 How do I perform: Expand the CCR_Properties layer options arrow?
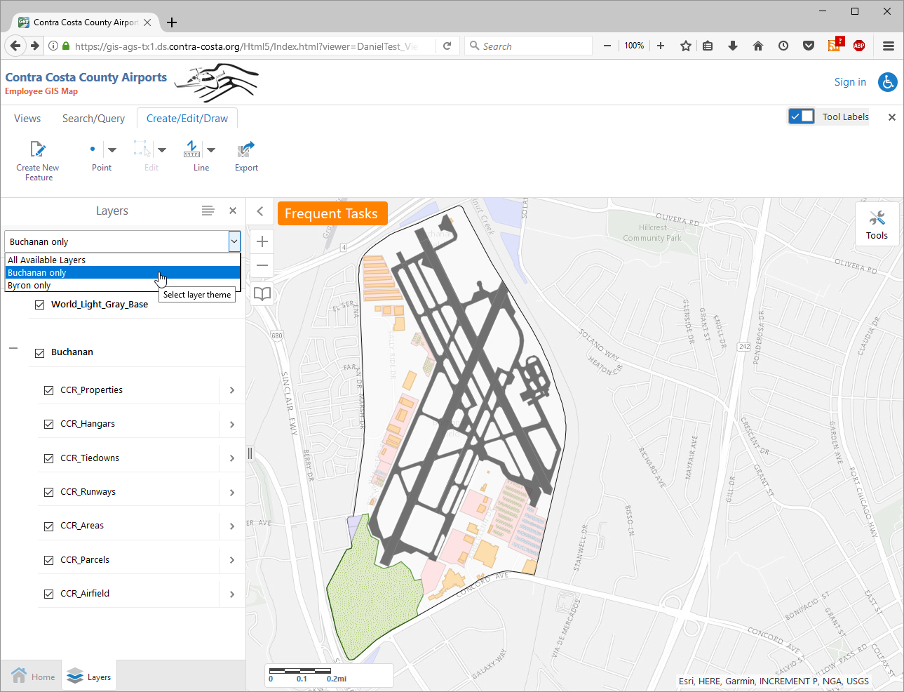(232, 390)
